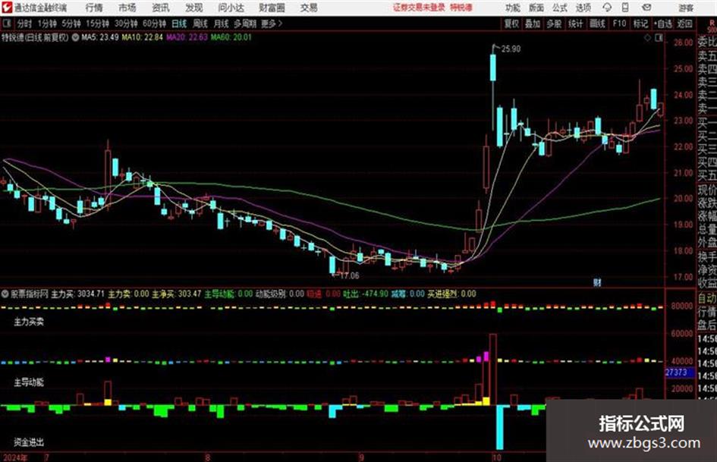Click the 主导动能 sub-chart label

pyautogui.click(x=29, y=382)
